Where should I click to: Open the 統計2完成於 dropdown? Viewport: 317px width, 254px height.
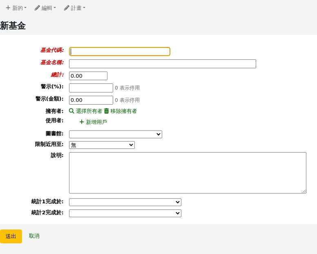pyautogui.click(x=125, y=213)
